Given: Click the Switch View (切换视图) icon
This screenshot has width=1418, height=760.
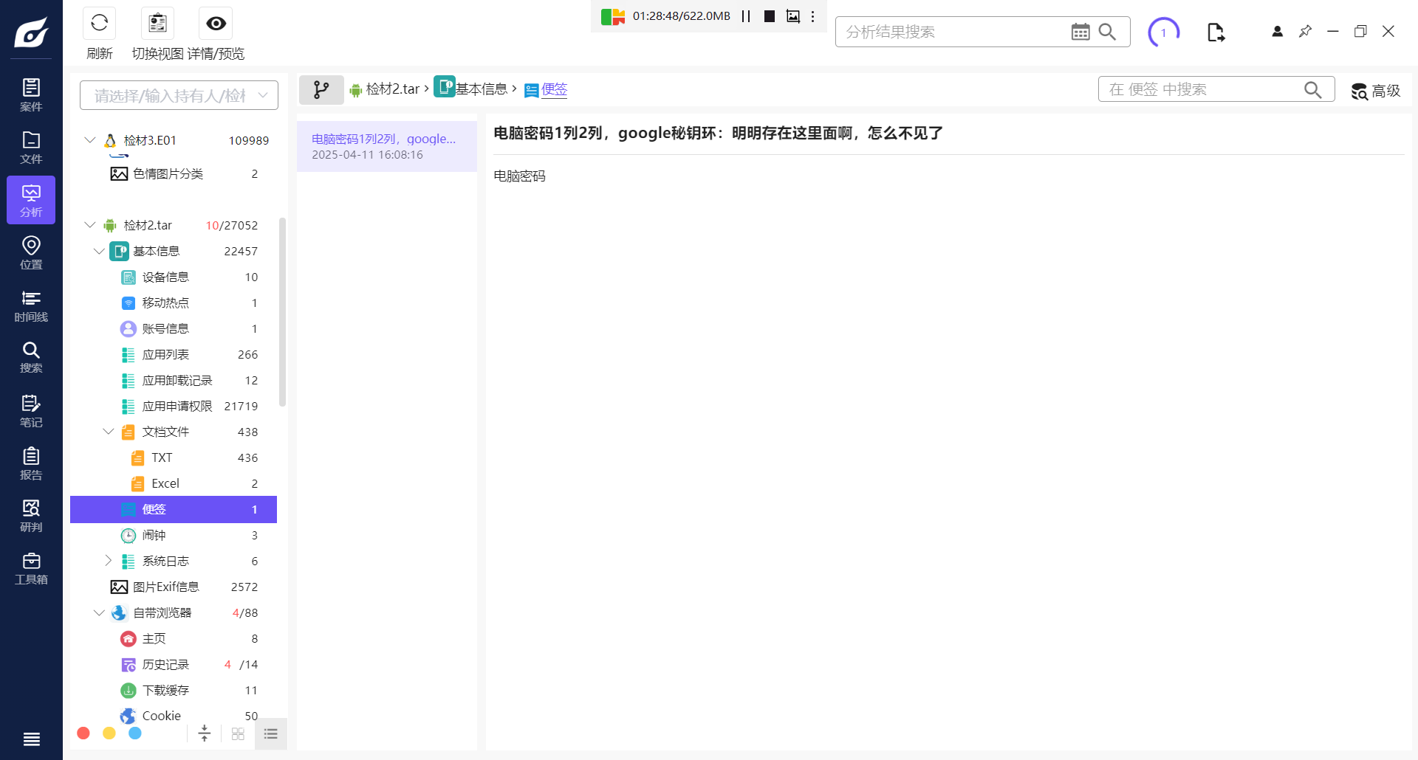Looking at the screenshot, I should pyautogui.click(x=157, y=24).
